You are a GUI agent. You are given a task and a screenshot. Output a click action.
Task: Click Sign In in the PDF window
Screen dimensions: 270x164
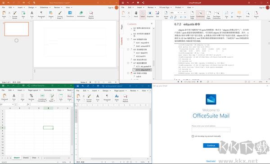262,8
